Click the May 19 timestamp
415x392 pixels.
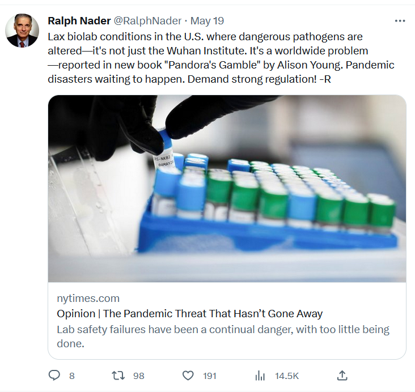[x=207, y=21]
